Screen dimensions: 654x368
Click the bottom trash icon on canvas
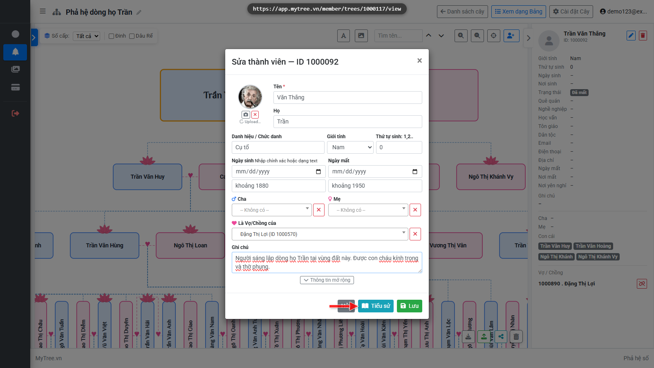[x=516, y=337]
